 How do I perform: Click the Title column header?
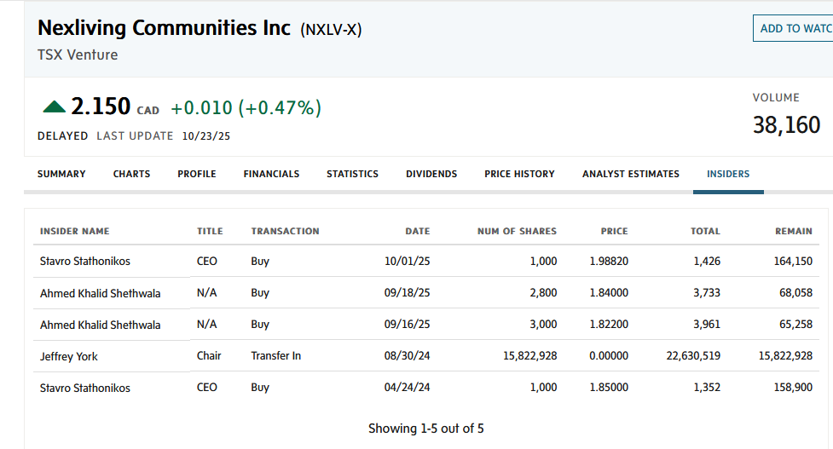point(210,232)
